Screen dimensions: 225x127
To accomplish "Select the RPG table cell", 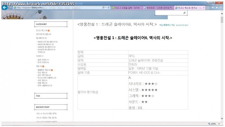I will [x=158, y=56].
